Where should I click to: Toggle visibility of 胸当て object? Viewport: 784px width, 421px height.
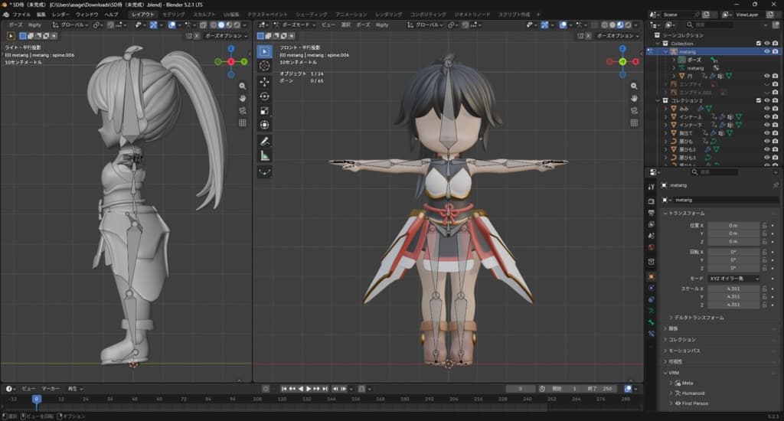(766, 133)
